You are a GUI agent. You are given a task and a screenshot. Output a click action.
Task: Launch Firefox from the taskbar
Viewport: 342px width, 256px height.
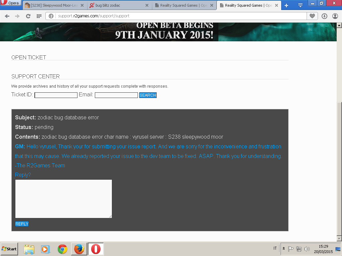pyautogui.click(x=79, y=249)
